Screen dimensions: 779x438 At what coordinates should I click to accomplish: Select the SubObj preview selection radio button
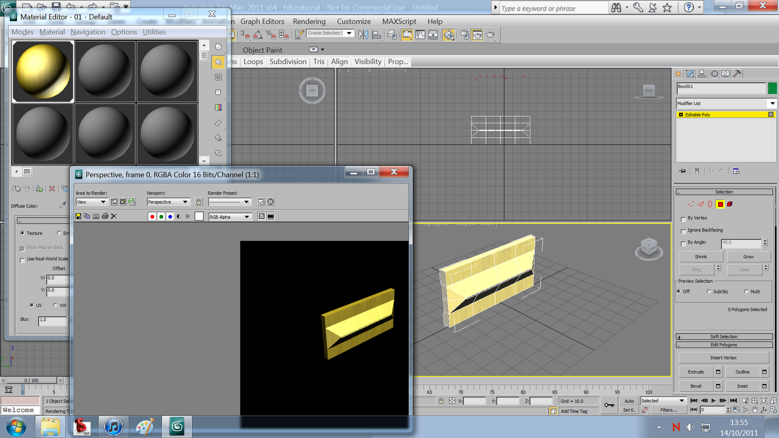709,292
